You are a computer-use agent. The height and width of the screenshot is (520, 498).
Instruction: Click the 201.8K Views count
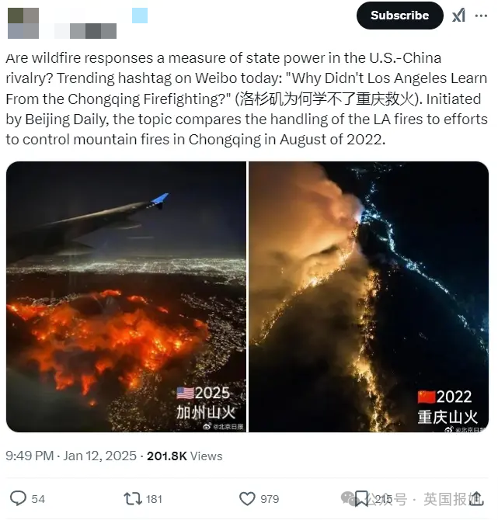point(185,456)
